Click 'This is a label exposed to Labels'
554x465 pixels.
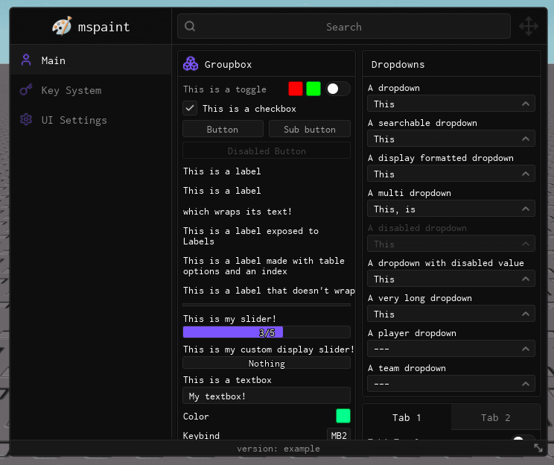click(251, 236)
